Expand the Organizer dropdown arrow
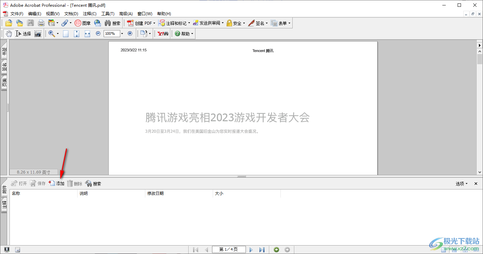 tap(57, 23)
